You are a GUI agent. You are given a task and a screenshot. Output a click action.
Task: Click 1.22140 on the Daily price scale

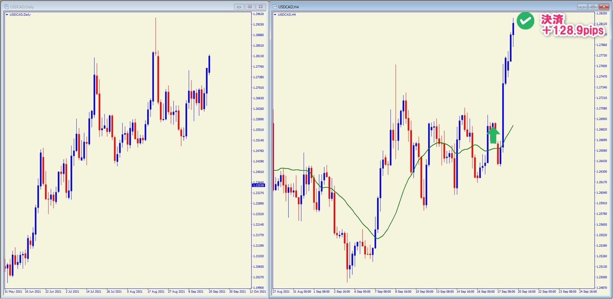pyautogui.click(x=258, y=225)
